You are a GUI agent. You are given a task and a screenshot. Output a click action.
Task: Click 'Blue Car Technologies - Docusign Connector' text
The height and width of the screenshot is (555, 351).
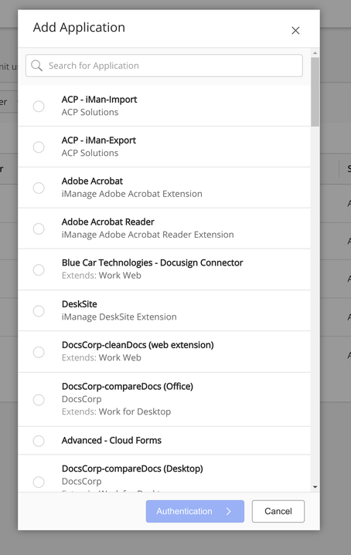(x=152, y=263)
